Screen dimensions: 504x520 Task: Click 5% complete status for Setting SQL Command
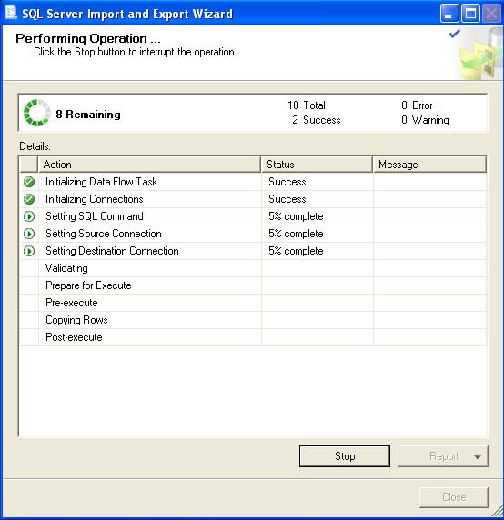(x=296, y=216)
